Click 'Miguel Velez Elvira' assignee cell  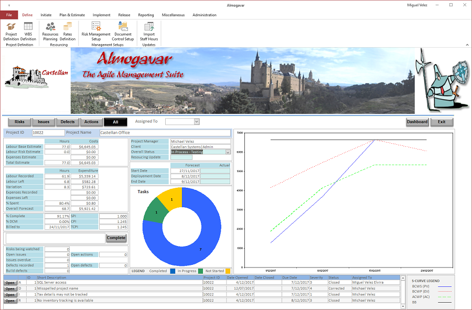[376, 282]
